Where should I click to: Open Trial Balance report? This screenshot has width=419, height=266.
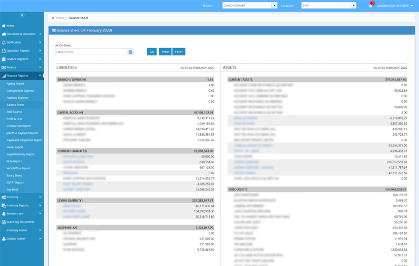click(x=14, y=112)
